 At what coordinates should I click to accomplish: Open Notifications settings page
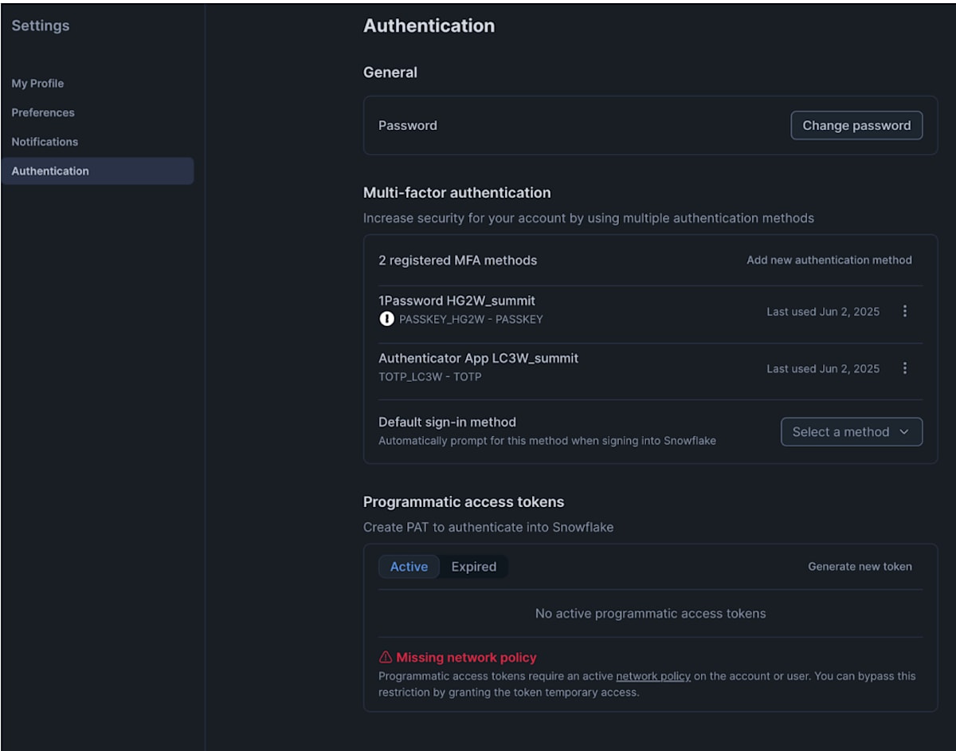point(45,142)
